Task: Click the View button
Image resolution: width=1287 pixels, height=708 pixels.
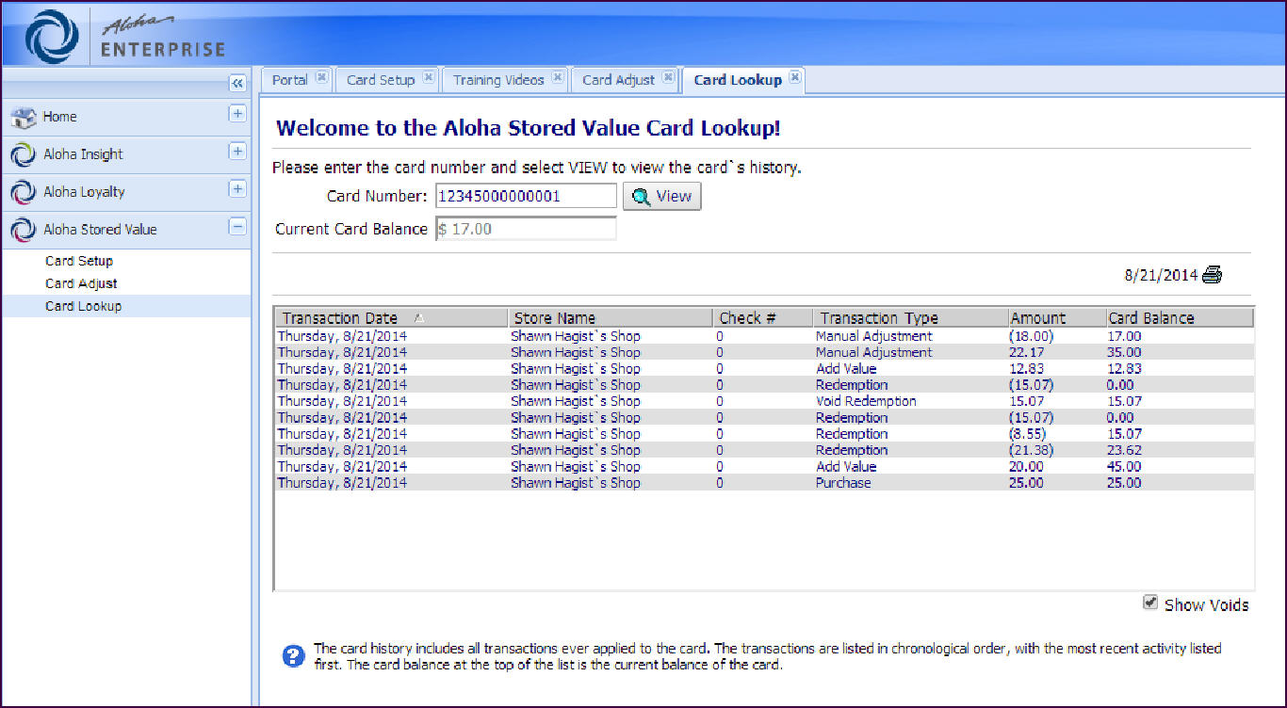Action: [x=662, y=197]
